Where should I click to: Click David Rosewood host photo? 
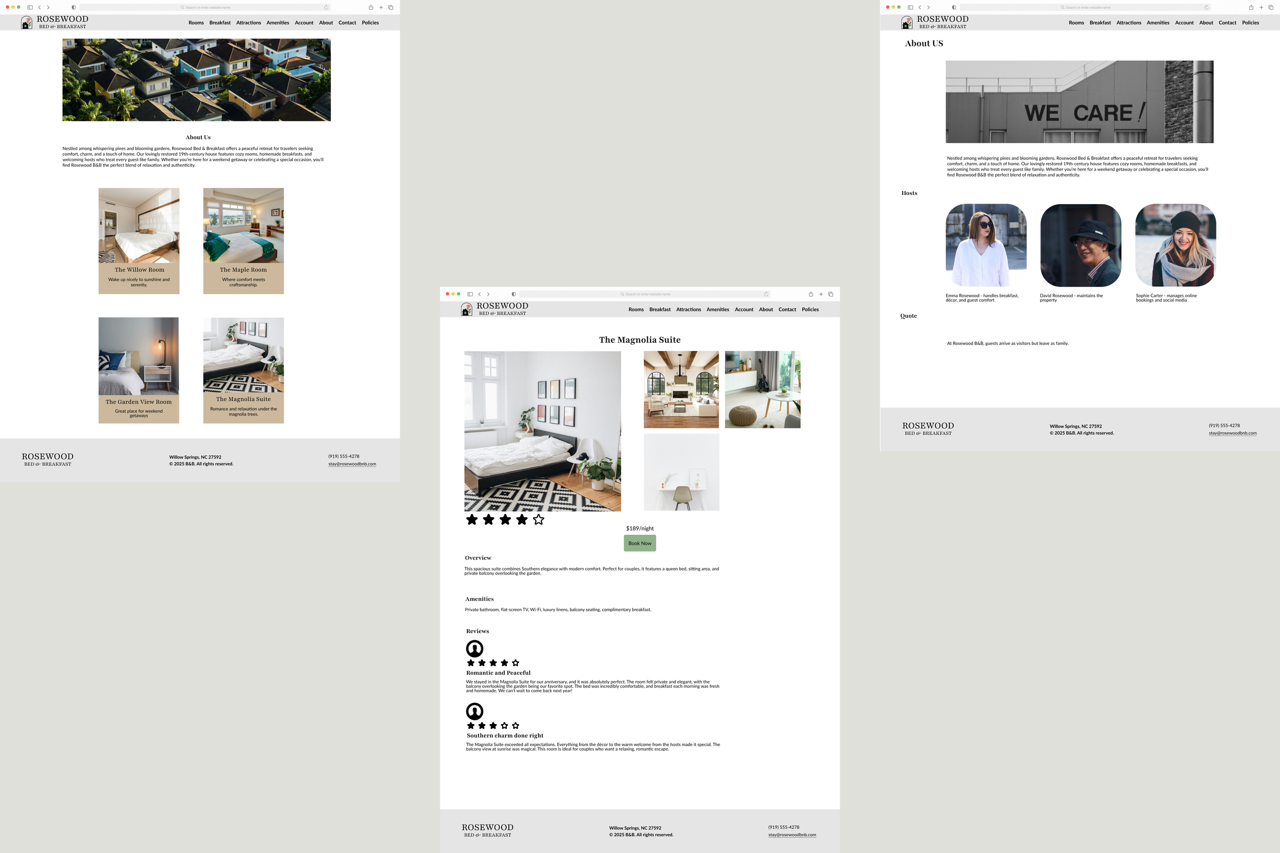(1080, 245)
